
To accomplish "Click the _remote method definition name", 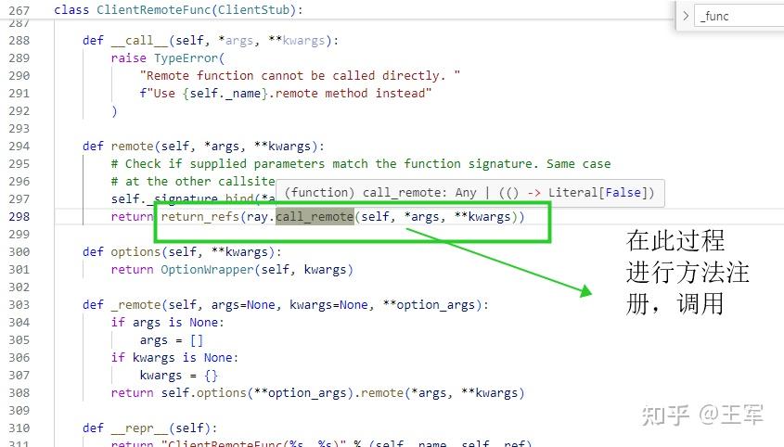I will [136, 304].
